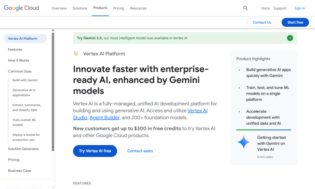Open the Pricing top nav item

click(119, 8)
